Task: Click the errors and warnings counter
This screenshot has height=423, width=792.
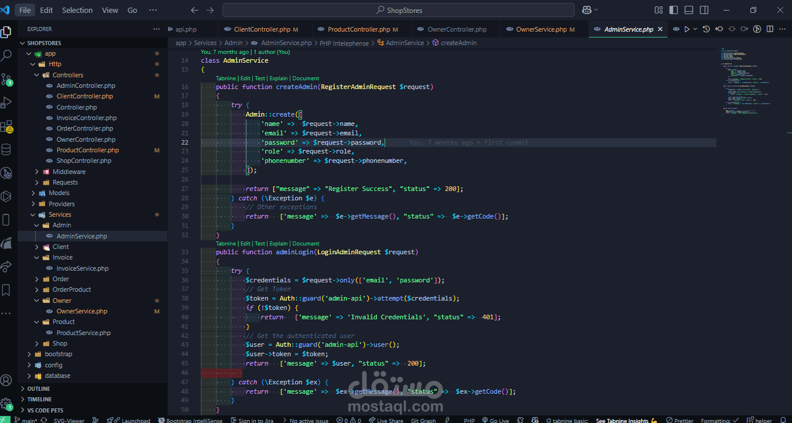Action: pos(349,420)
